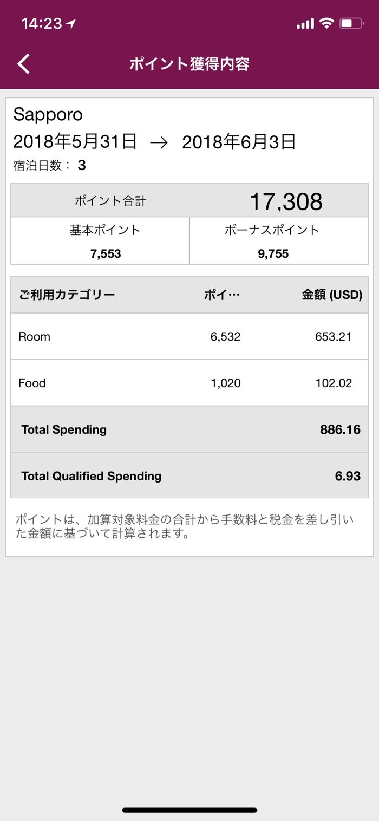Screen dimensions: 379x821
Task: Tap the Total Spending row
Action: coord(190,430)
